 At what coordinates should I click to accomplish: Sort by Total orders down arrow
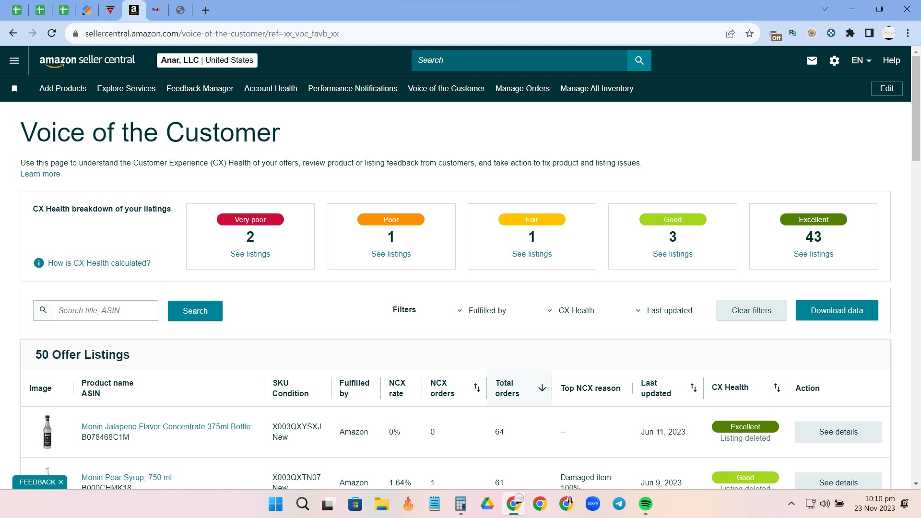pyautogui.click(x=542, y=388)
